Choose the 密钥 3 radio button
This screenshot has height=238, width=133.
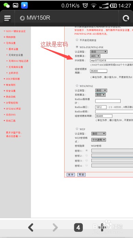[x=87, y=160]
